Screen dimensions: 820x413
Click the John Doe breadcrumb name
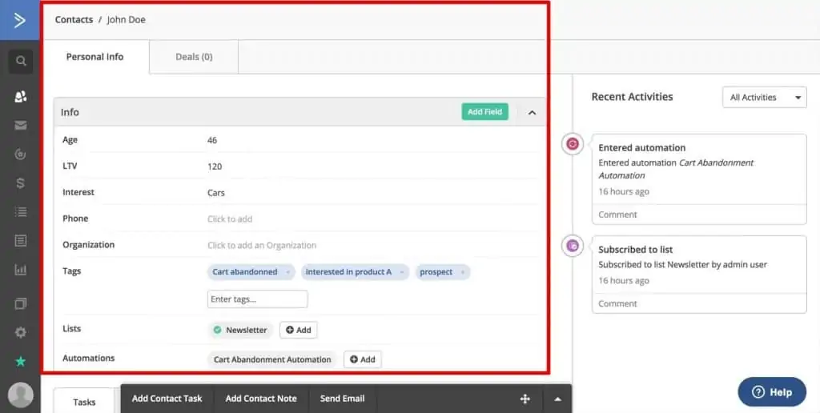[x=126, y=20]
